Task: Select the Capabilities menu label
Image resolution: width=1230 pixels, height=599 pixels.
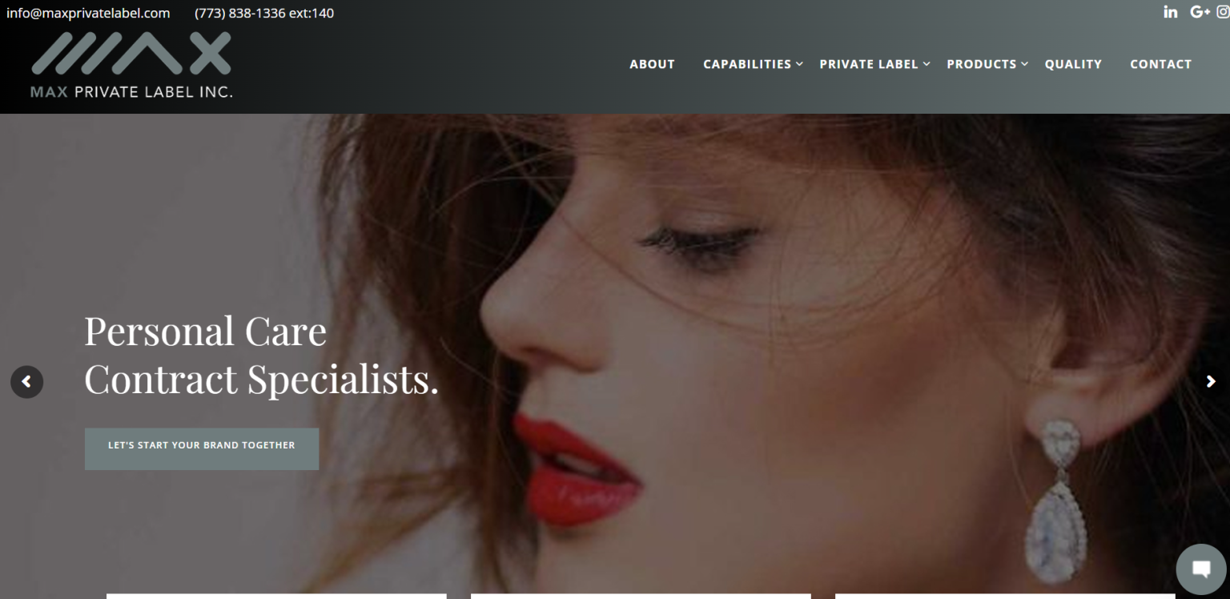Action: (x=747, y=64)
